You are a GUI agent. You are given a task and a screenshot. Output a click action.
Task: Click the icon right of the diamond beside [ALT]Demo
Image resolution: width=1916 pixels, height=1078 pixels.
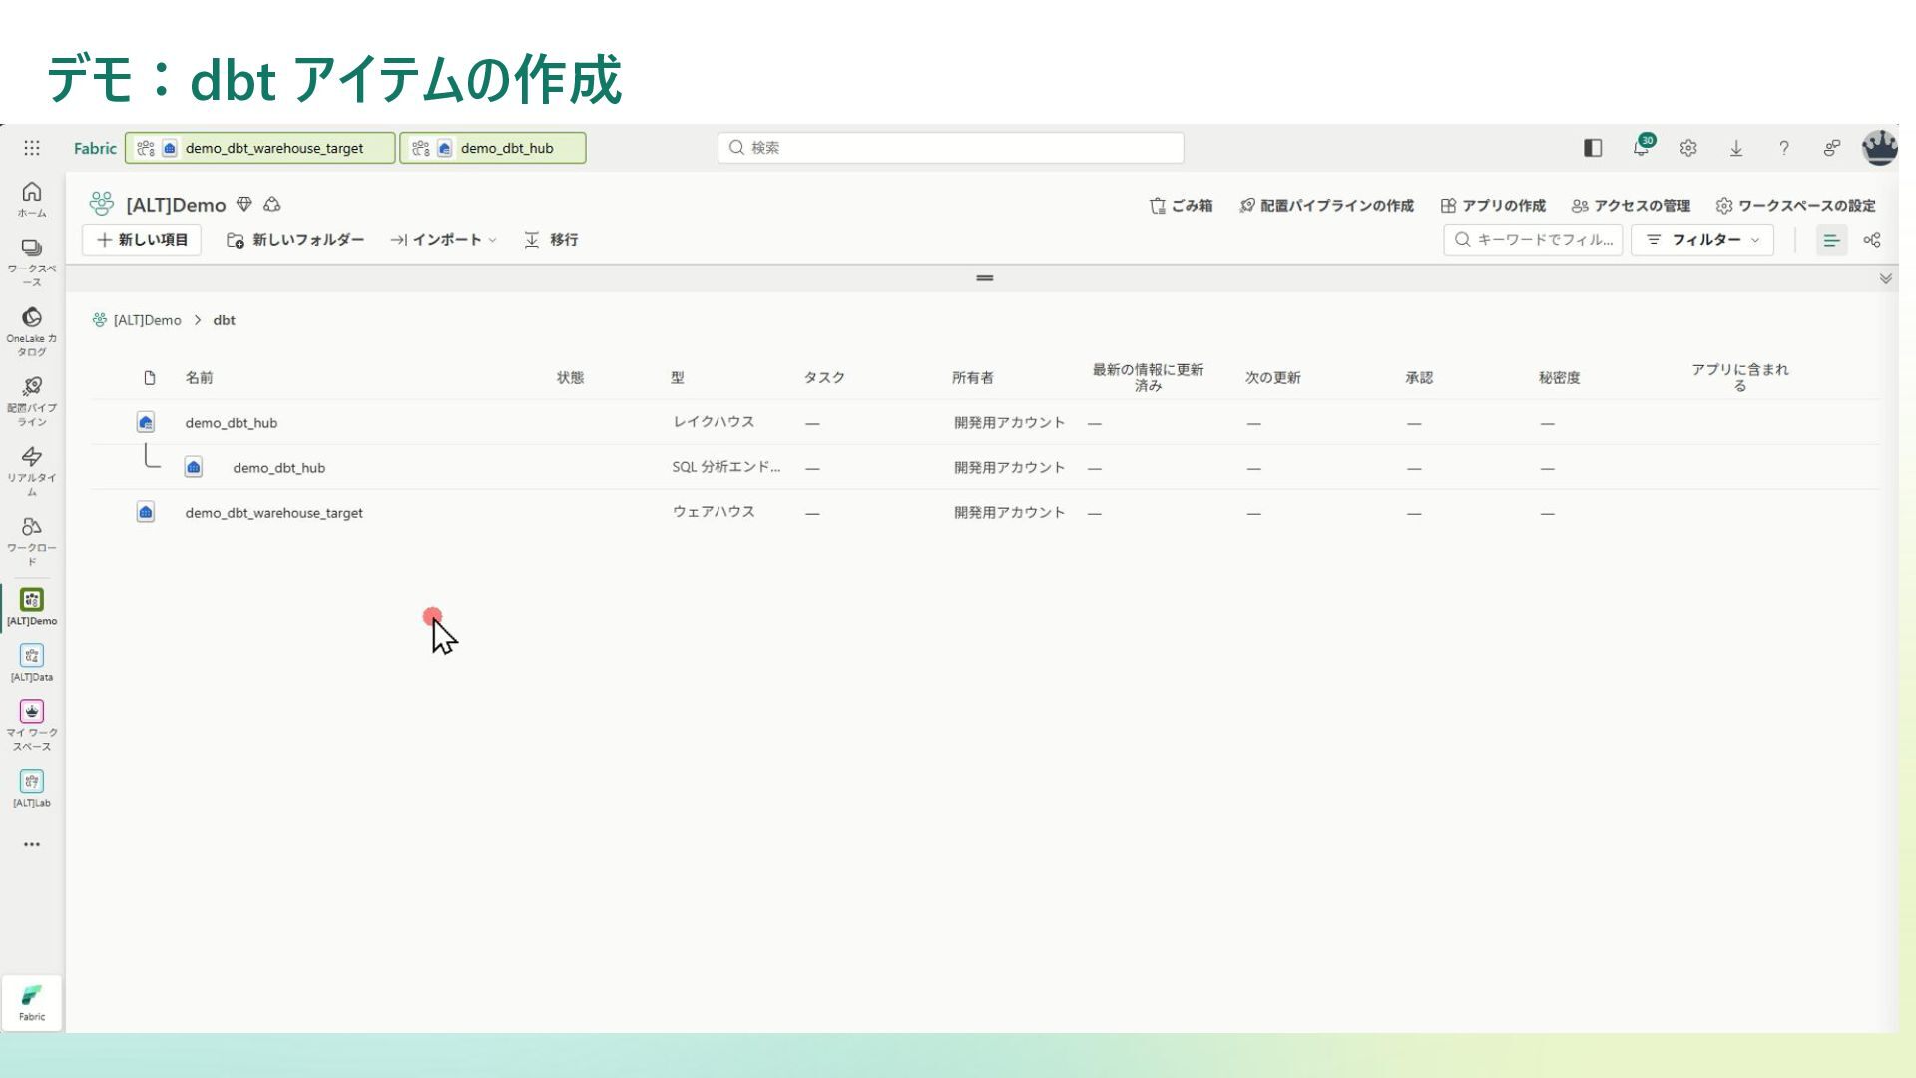click(x=272, y=205)
